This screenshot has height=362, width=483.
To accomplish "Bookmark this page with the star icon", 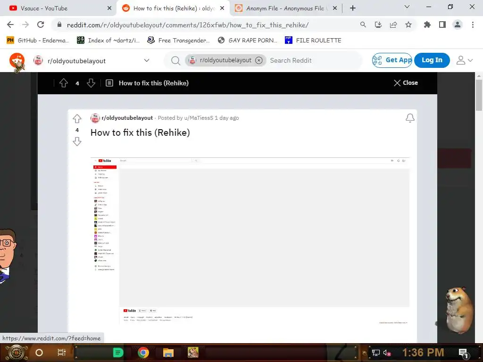I will pyautogui.click(x=408, y=25).
